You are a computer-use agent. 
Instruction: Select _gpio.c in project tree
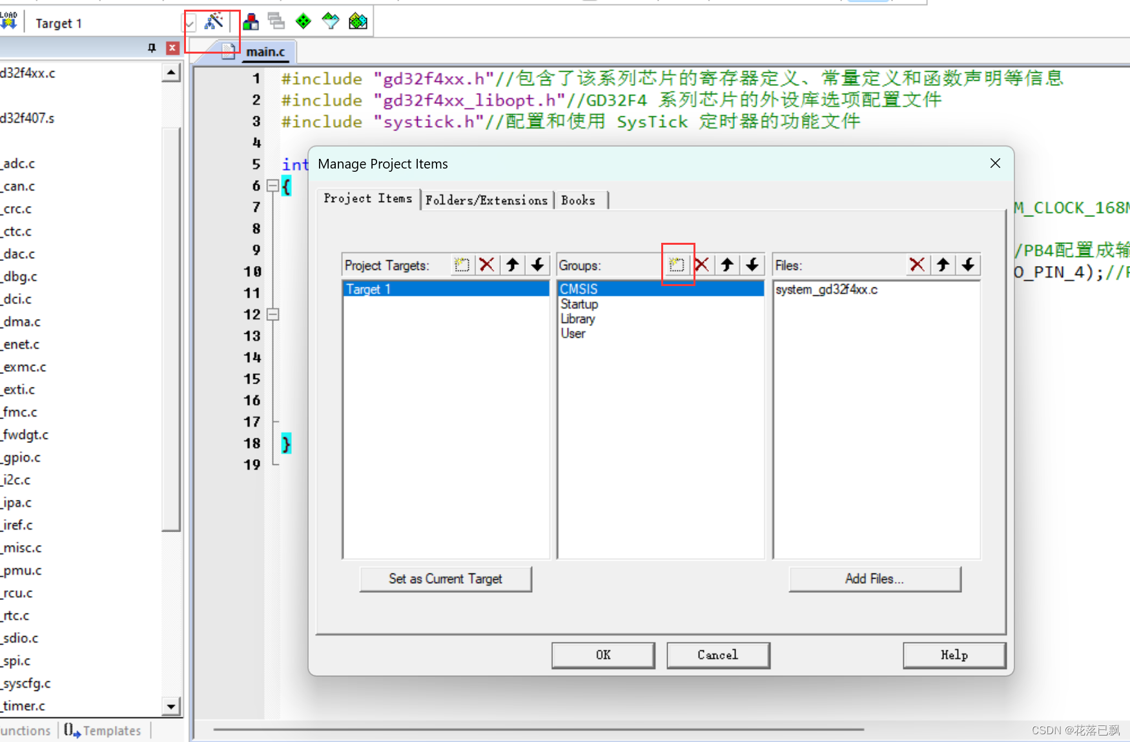tap(21, 457)
